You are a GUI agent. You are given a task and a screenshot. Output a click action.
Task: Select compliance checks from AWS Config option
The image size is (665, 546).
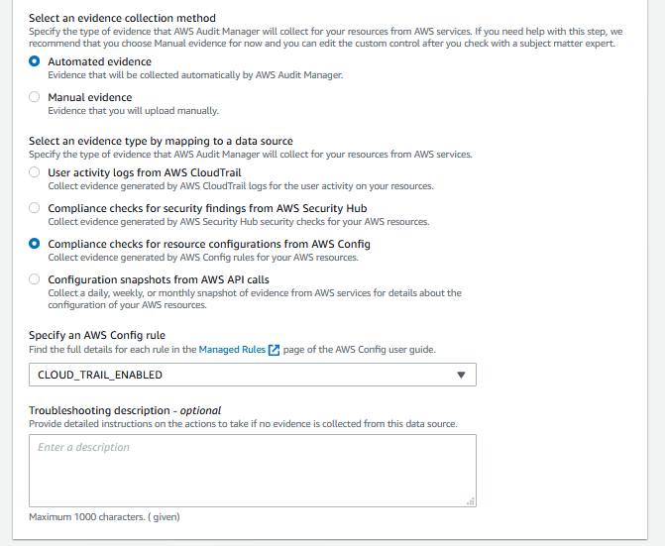pyautogui.click(x=35, y=244)
